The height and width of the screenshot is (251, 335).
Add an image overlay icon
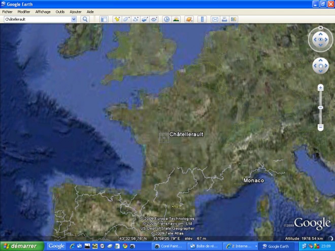(145, 19)
